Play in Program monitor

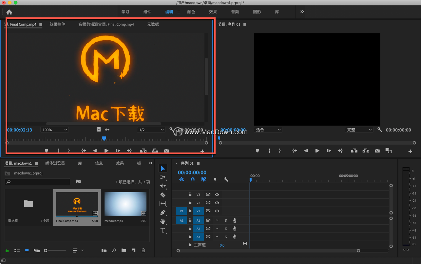click(317, 151)
